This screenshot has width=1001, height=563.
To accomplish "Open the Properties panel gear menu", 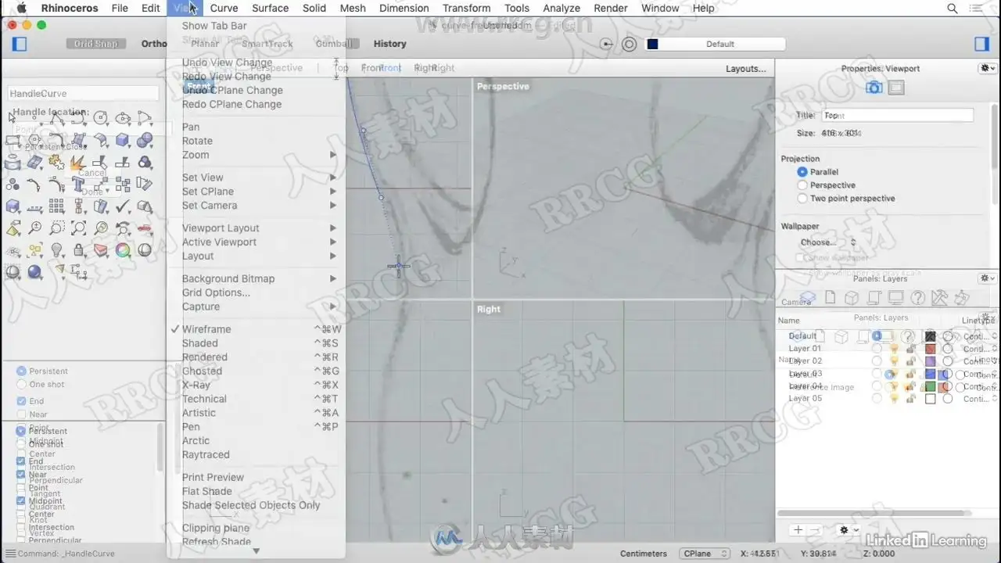I will (988, 69).
